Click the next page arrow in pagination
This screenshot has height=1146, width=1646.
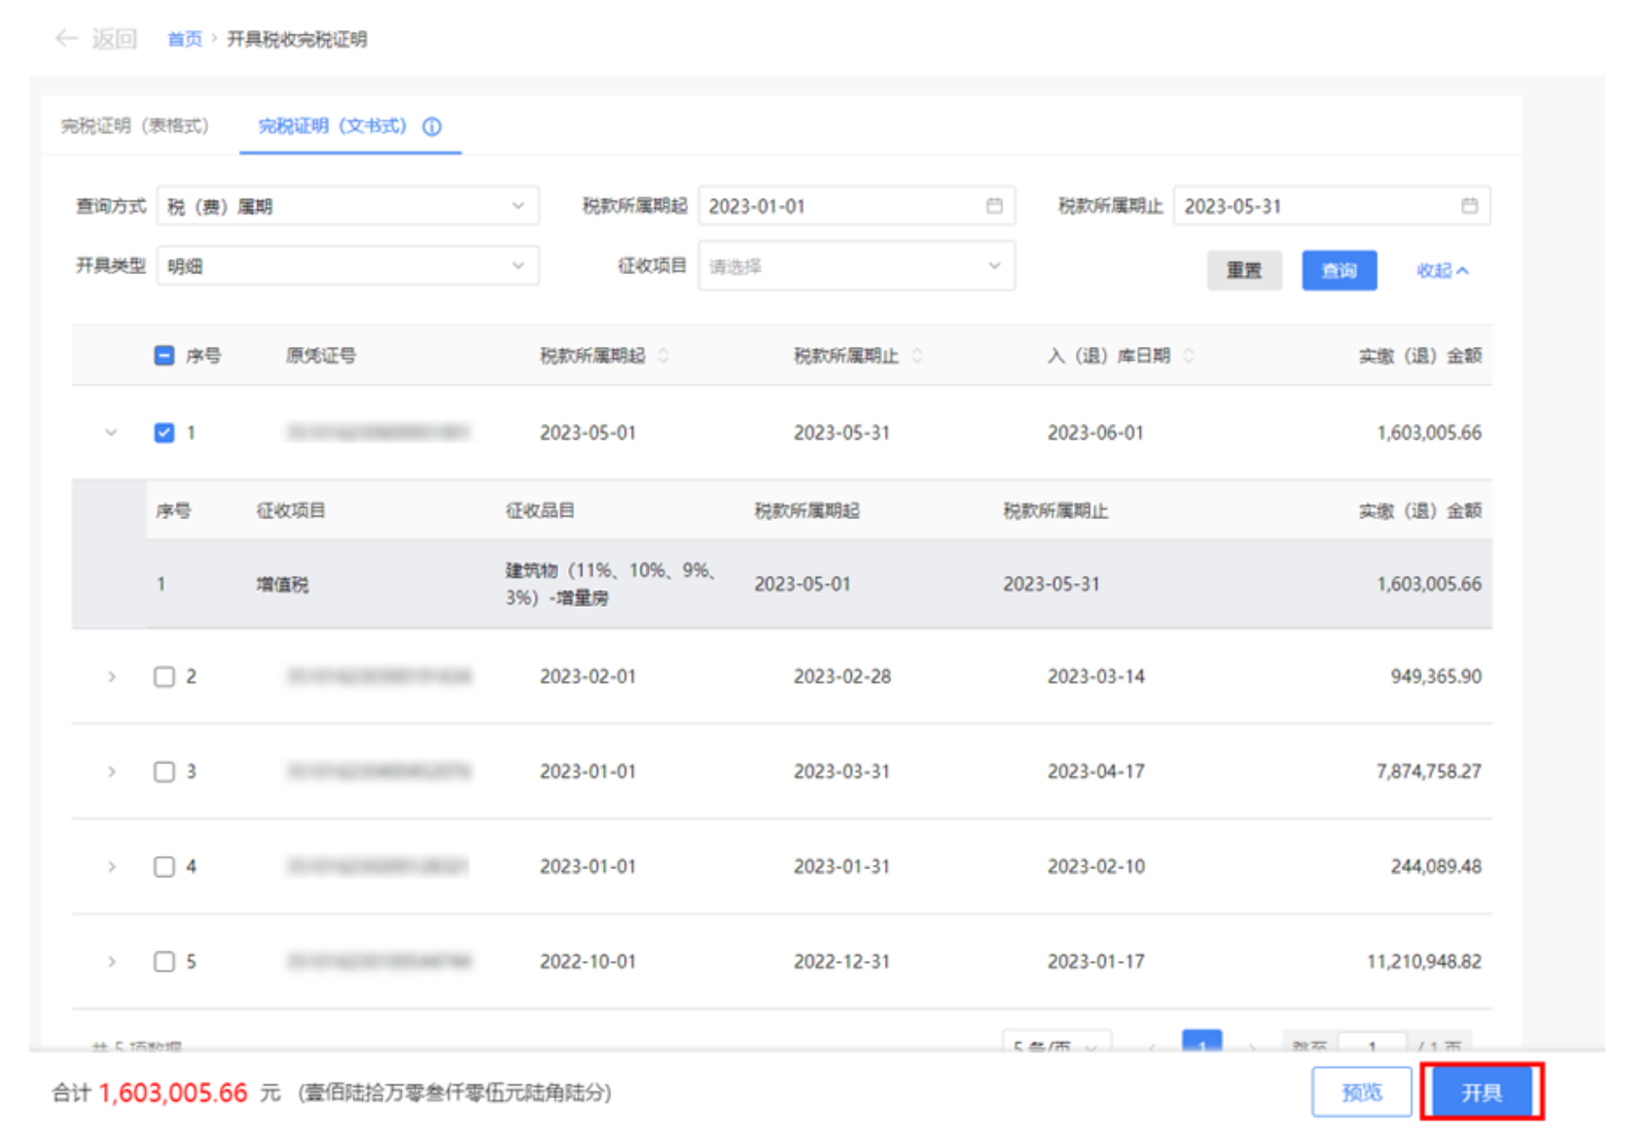pos(1253,1045)
